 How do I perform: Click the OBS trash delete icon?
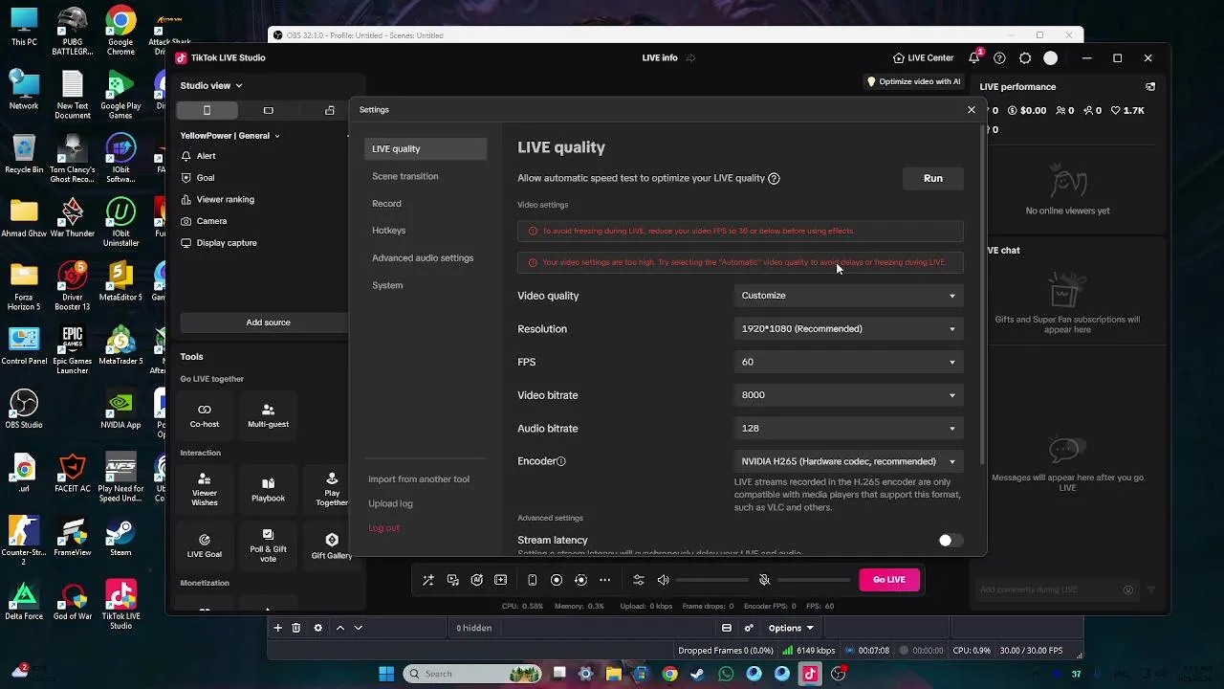[295, 628]
